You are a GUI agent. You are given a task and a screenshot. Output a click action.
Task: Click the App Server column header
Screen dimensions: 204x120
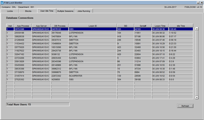pyautogui.click(x=41, y=26)
